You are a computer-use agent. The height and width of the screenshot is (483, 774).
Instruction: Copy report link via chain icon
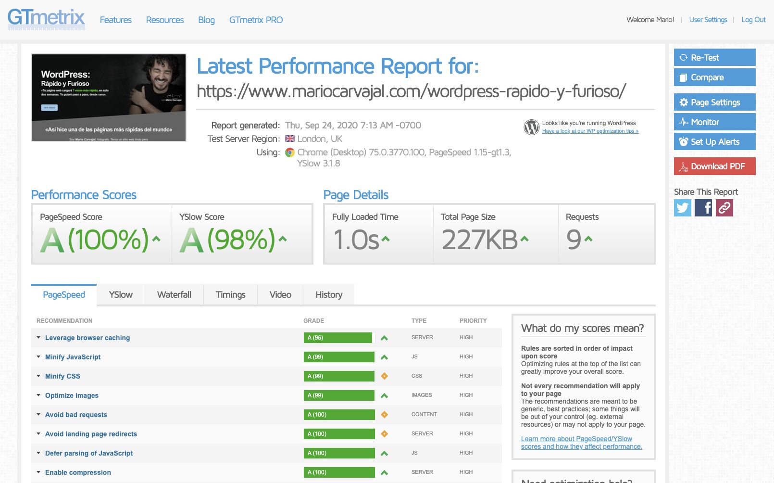[x=724, y=208]
